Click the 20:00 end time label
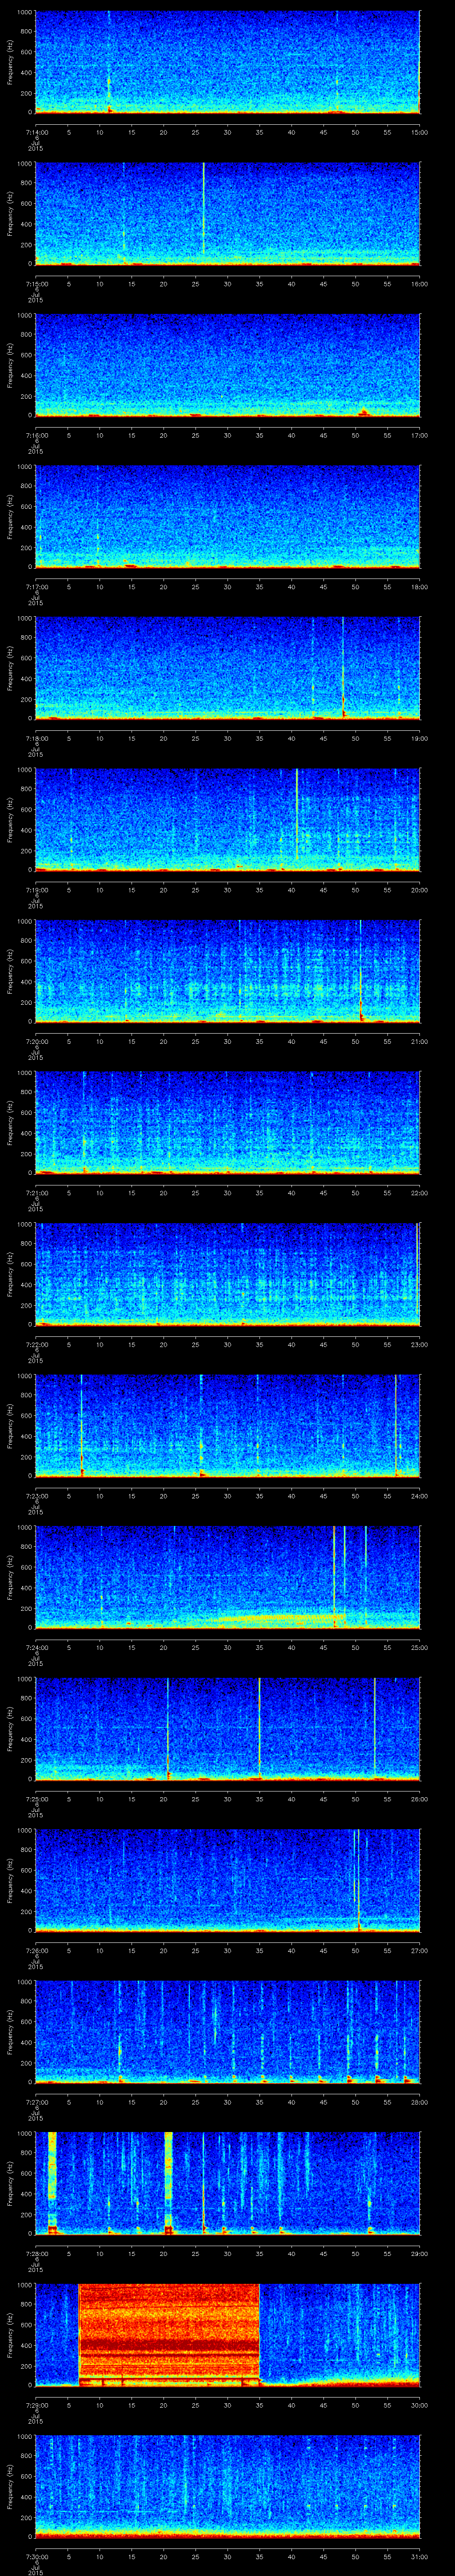The image size is (455, 2576). (x=420, y=890)
